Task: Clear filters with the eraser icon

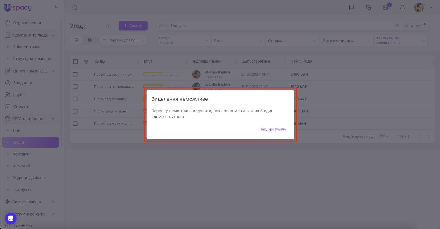Action: 397,26
